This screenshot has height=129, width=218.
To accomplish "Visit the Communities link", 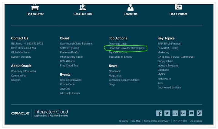I will [x=19, y=76].
